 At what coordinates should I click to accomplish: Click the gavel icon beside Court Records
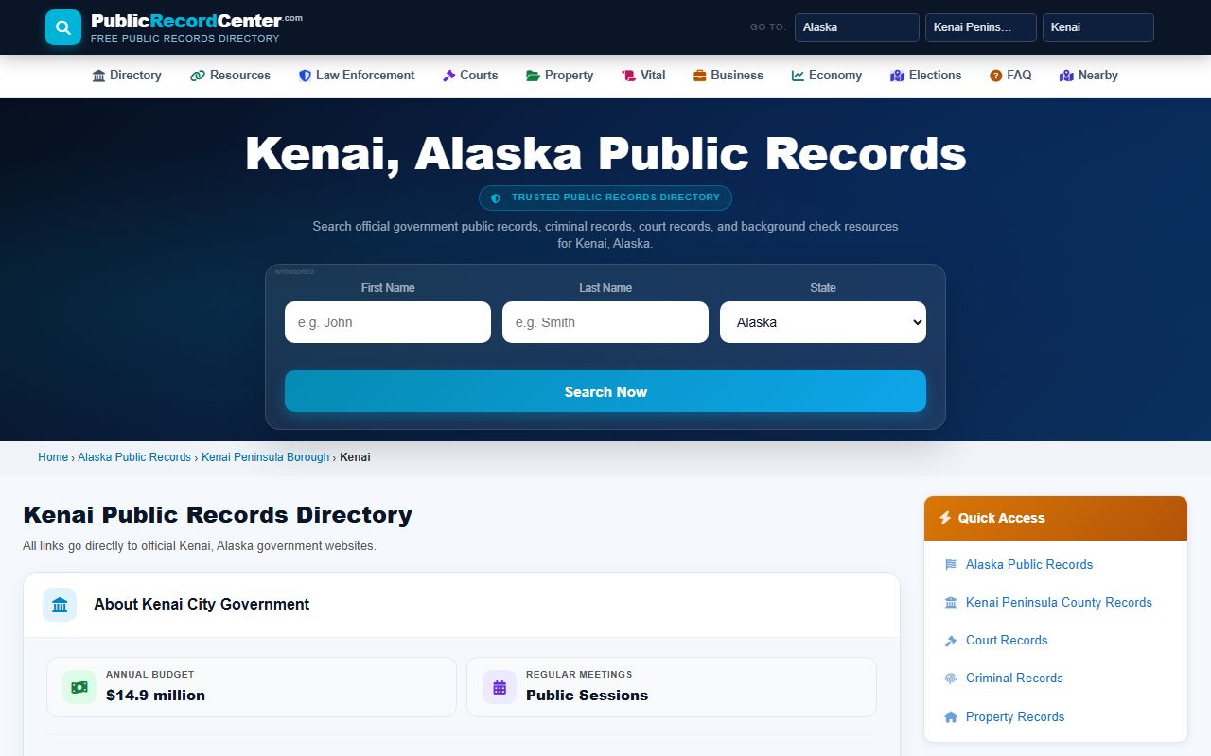coord(951,641)
